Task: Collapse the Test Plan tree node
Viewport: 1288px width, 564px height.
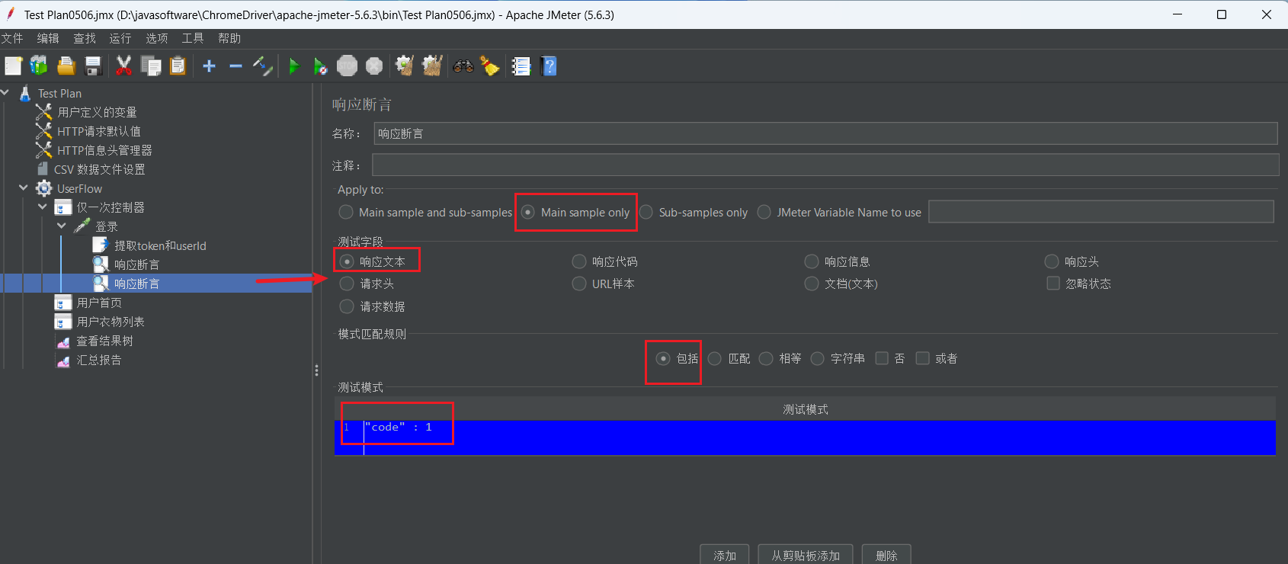Action: pyautogui.click(x=5, y=92)
